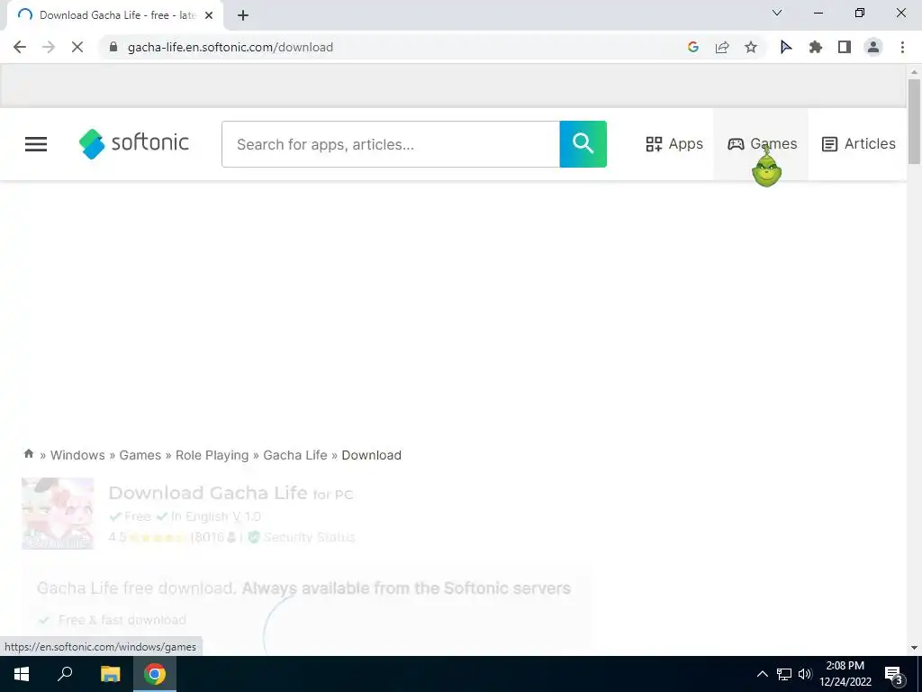Open a new tab
Image resolution: width=922 pixels, height=692 pixels.
(243, 15)
